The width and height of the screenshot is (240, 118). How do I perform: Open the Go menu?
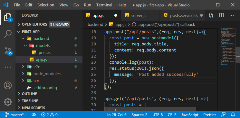[x=76, y=5]
